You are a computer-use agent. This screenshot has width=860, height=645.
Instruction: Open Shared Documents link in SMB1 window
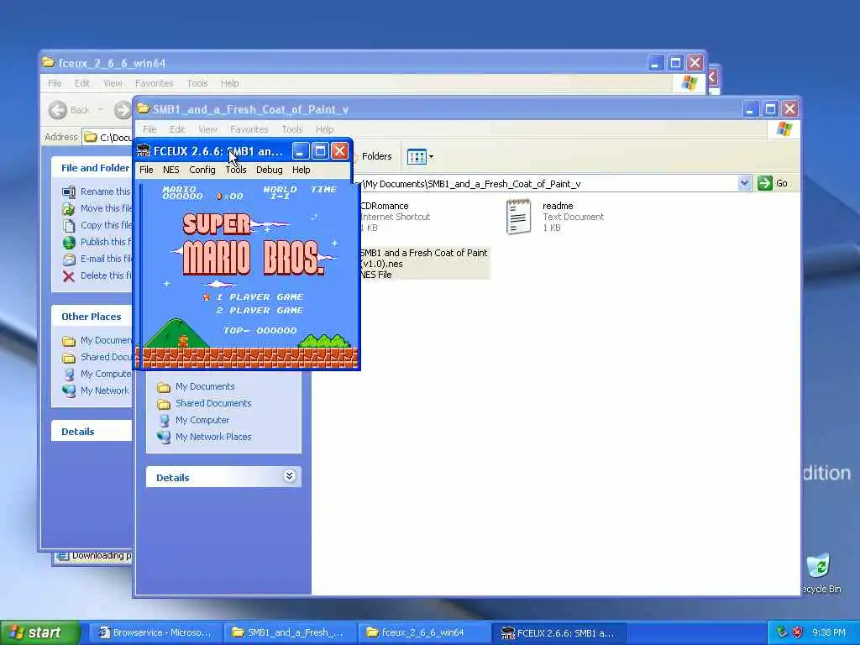click(x=213, y=403)
